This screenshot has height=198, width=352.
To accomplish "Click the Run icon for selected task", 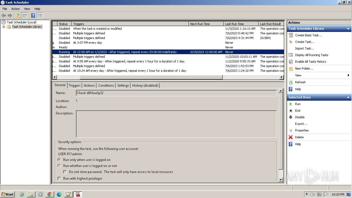I will point(291,104).
